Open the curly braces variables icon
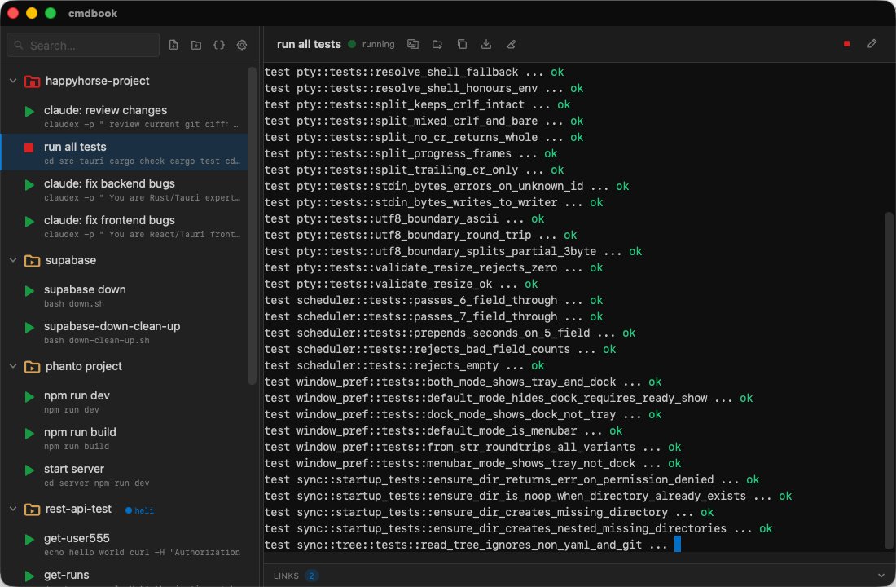Screen dimensions: 896x587 pos(219,45)
